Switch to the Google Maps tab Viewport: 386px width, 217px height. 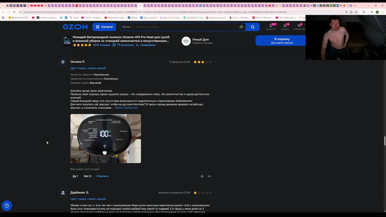344,5
